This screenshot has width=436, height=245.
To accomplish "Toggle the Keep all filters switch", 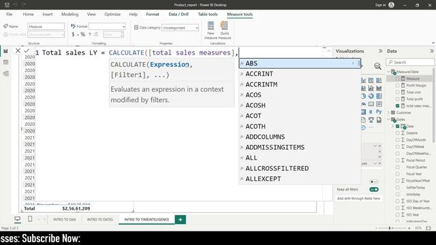I will [x=374, y=189].
